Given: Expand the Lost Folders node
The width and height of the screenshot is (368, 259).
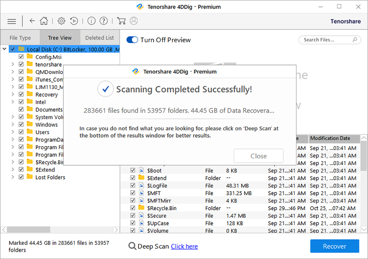Looking at the screenshot, I should coord(12,177).
